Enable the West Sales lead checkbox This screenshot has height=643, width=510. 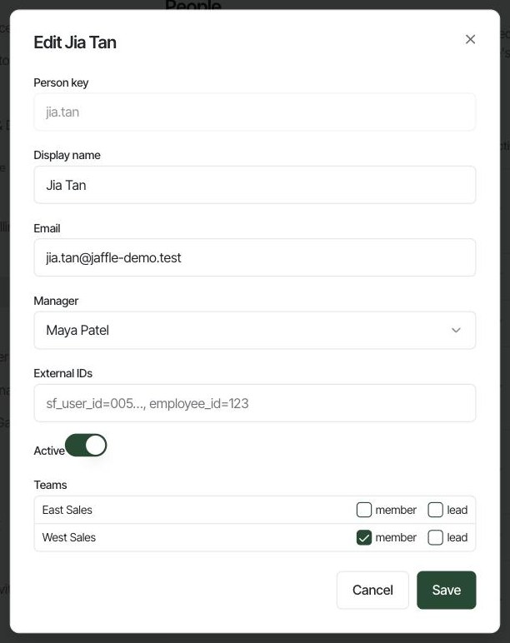[435, 537]
